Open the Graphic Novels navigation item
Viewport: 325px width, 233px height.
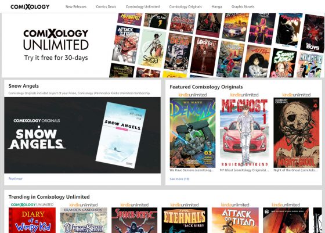243,6
